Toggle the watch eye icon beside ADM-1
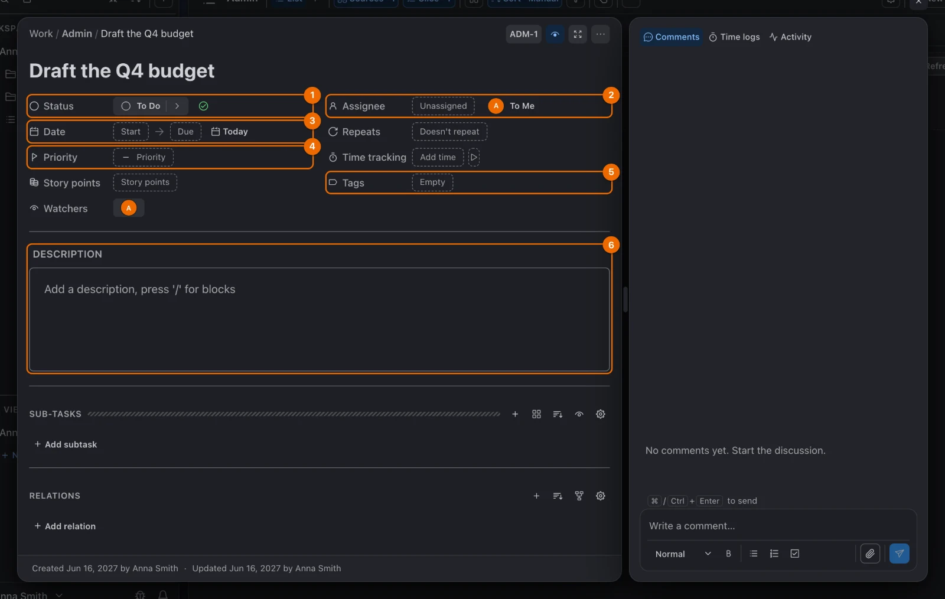Viewport: 945px width, 599px height. [555, 34]
